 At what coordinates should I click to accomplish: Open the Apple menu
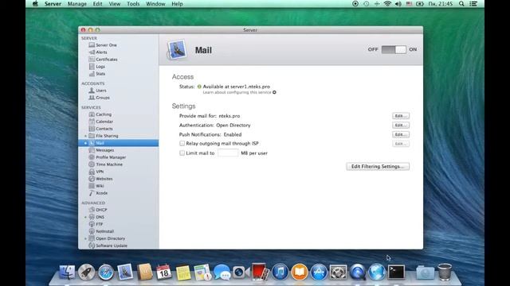[35, 4]
